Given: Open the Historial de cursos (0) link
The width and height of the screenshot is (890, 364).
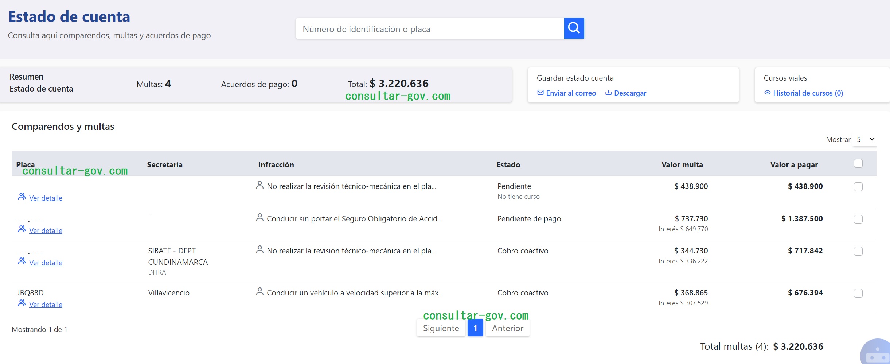Looking at the screenshot, I should [x=808, y=93].
